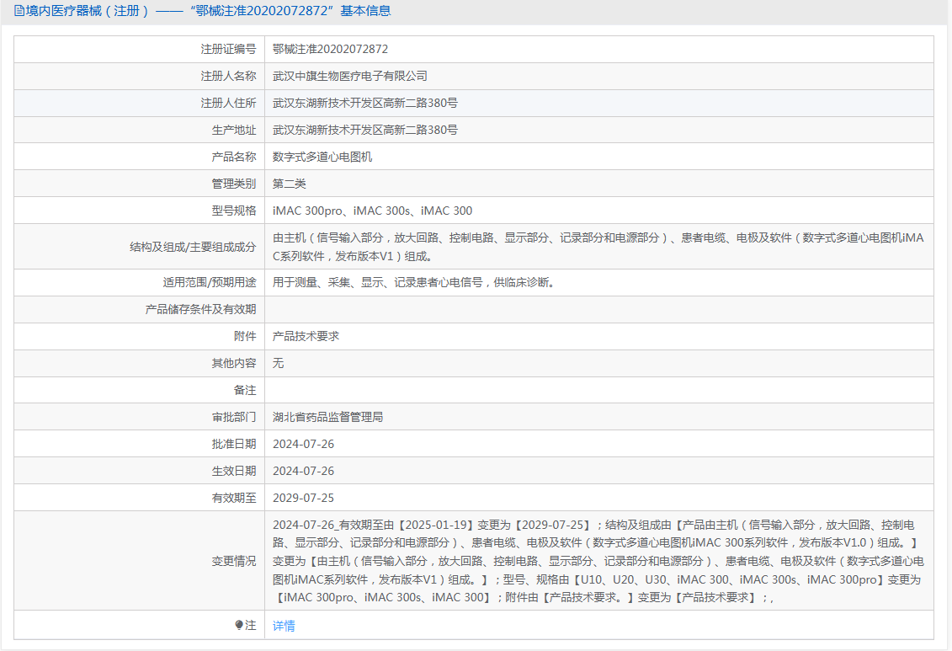952x651 pixels.
Task: Click the 管理类别 label
Action: 234,184
